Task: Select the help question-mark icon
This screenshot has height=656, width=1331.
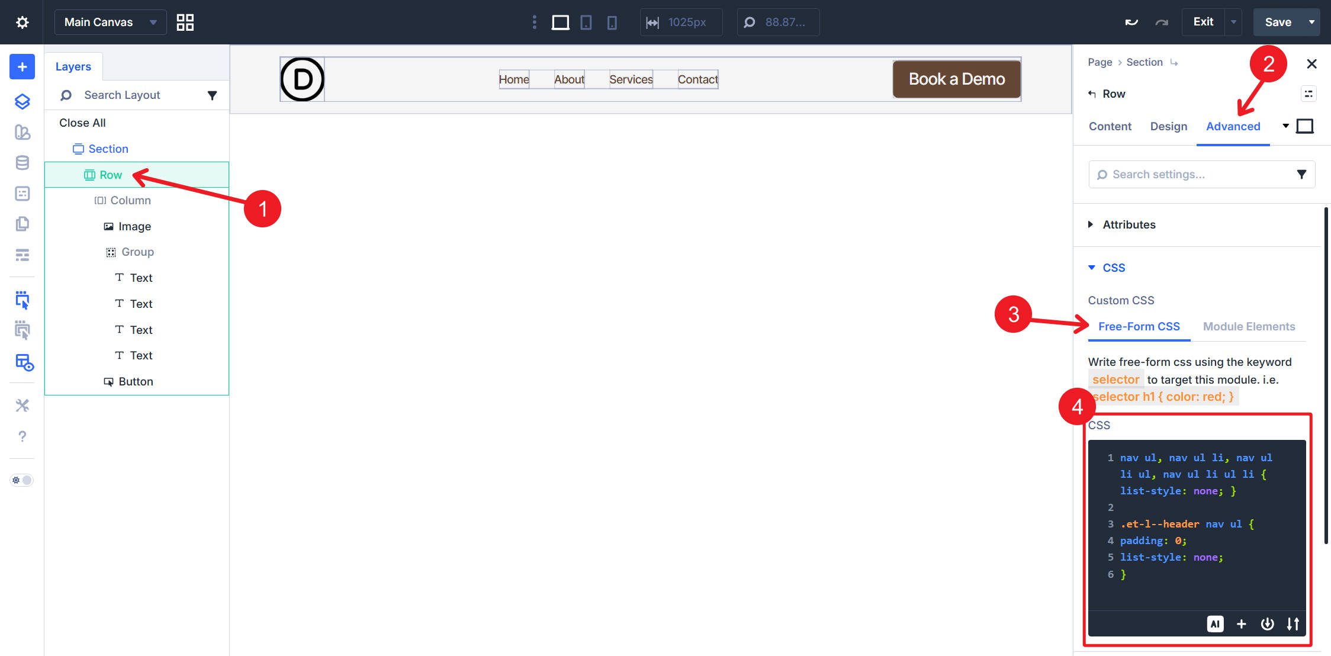Action: [x=22, y=437]
